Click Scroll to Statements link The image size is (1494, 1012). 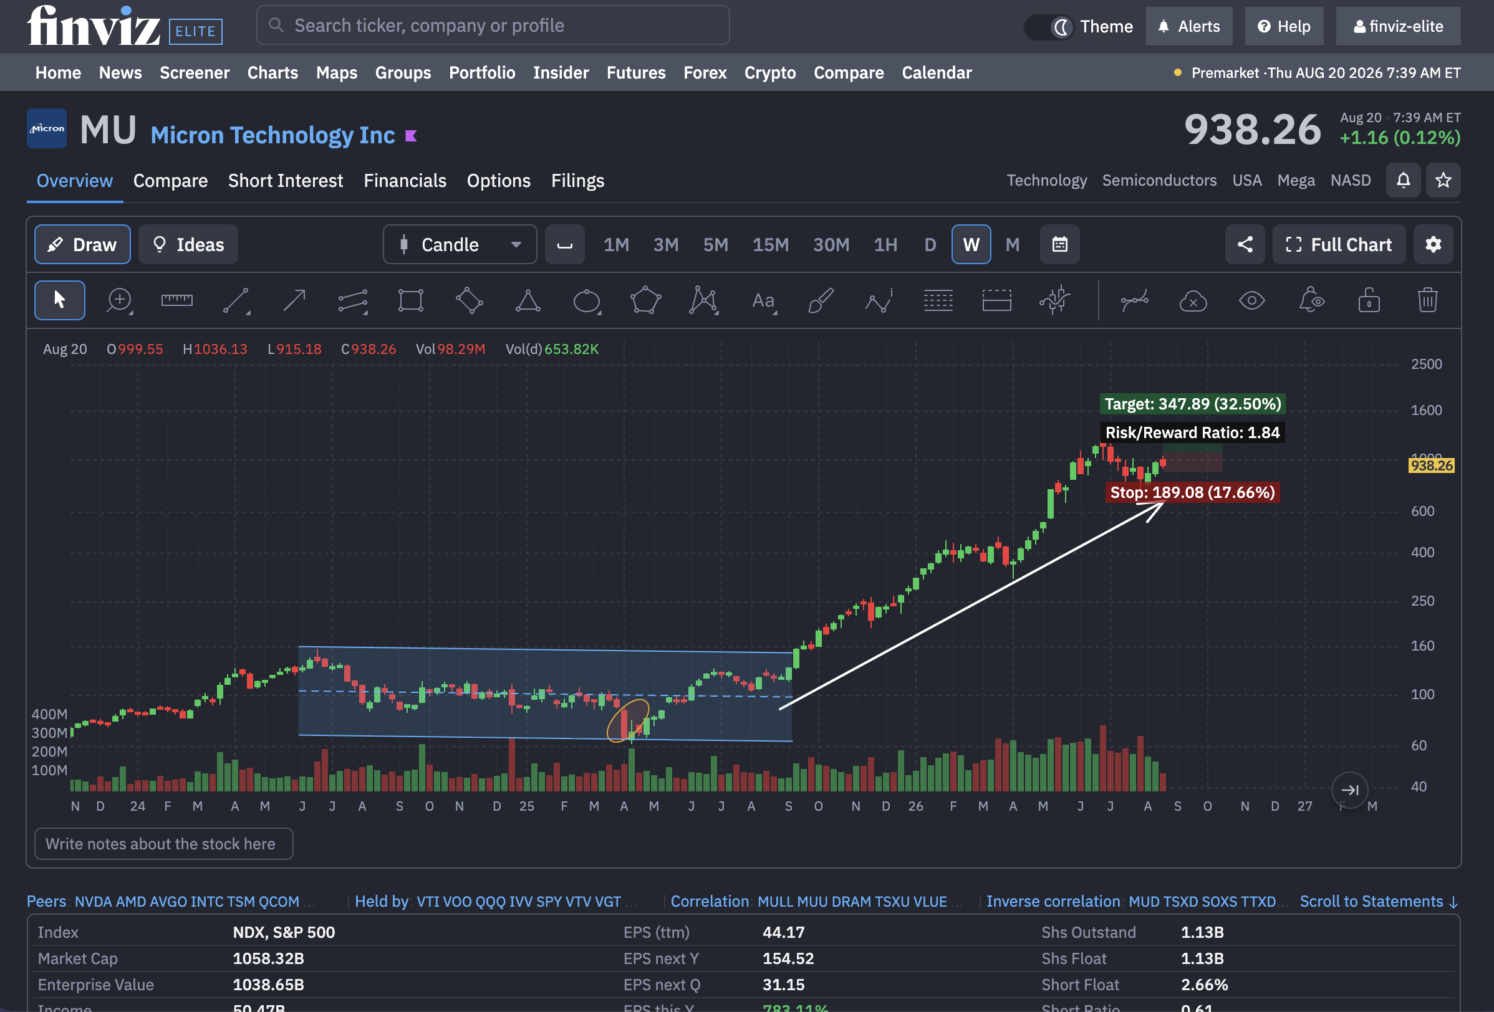[x=1379, y=902]
